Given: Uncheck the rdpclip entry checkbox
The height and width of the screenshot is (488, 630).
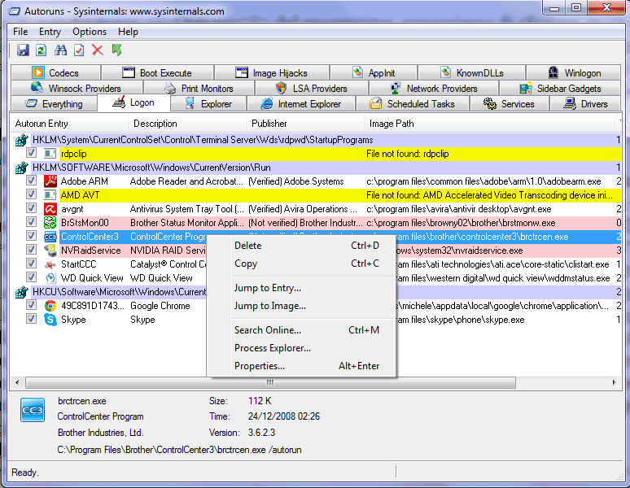Looking at the screenshot, I should click(x=31, y=153).
